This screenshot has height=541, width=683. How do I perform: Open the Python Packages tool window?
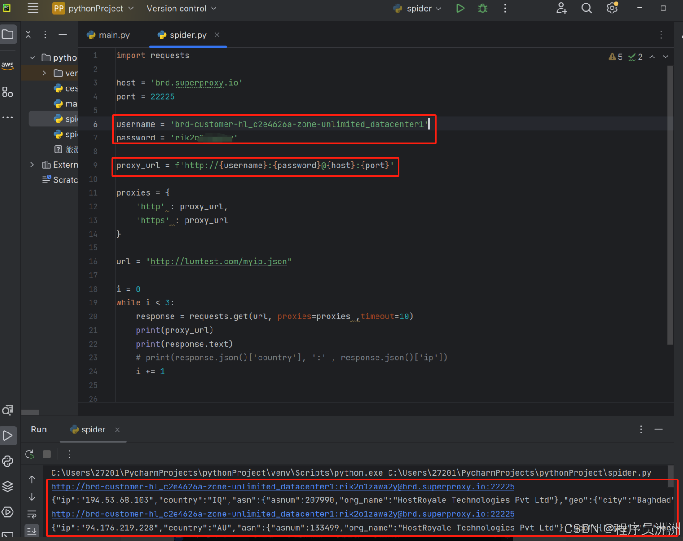coord(8,461)
